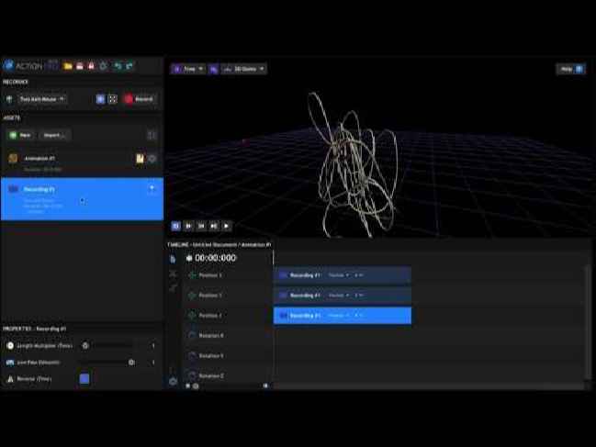Click the yellow note icon on Animation #1

(x=140, y=159)
